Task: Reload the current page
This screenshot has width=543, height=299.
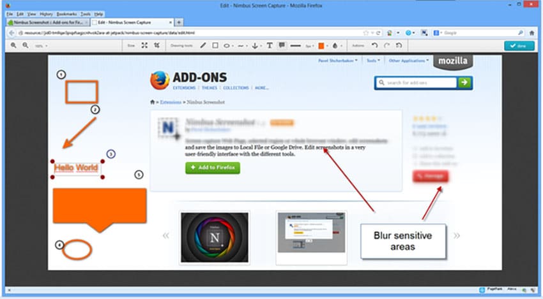Action: pos(378,33)
